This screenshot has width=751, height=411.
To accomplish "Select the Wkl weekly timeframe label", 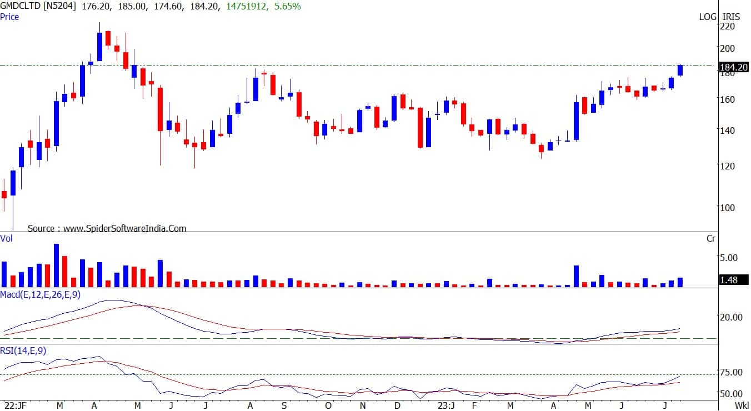I will pos(741,405).
